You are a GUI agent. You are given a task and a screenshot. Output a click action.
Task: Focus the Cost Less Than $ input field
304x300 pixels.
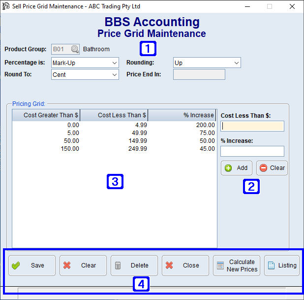tap(252, 126)
